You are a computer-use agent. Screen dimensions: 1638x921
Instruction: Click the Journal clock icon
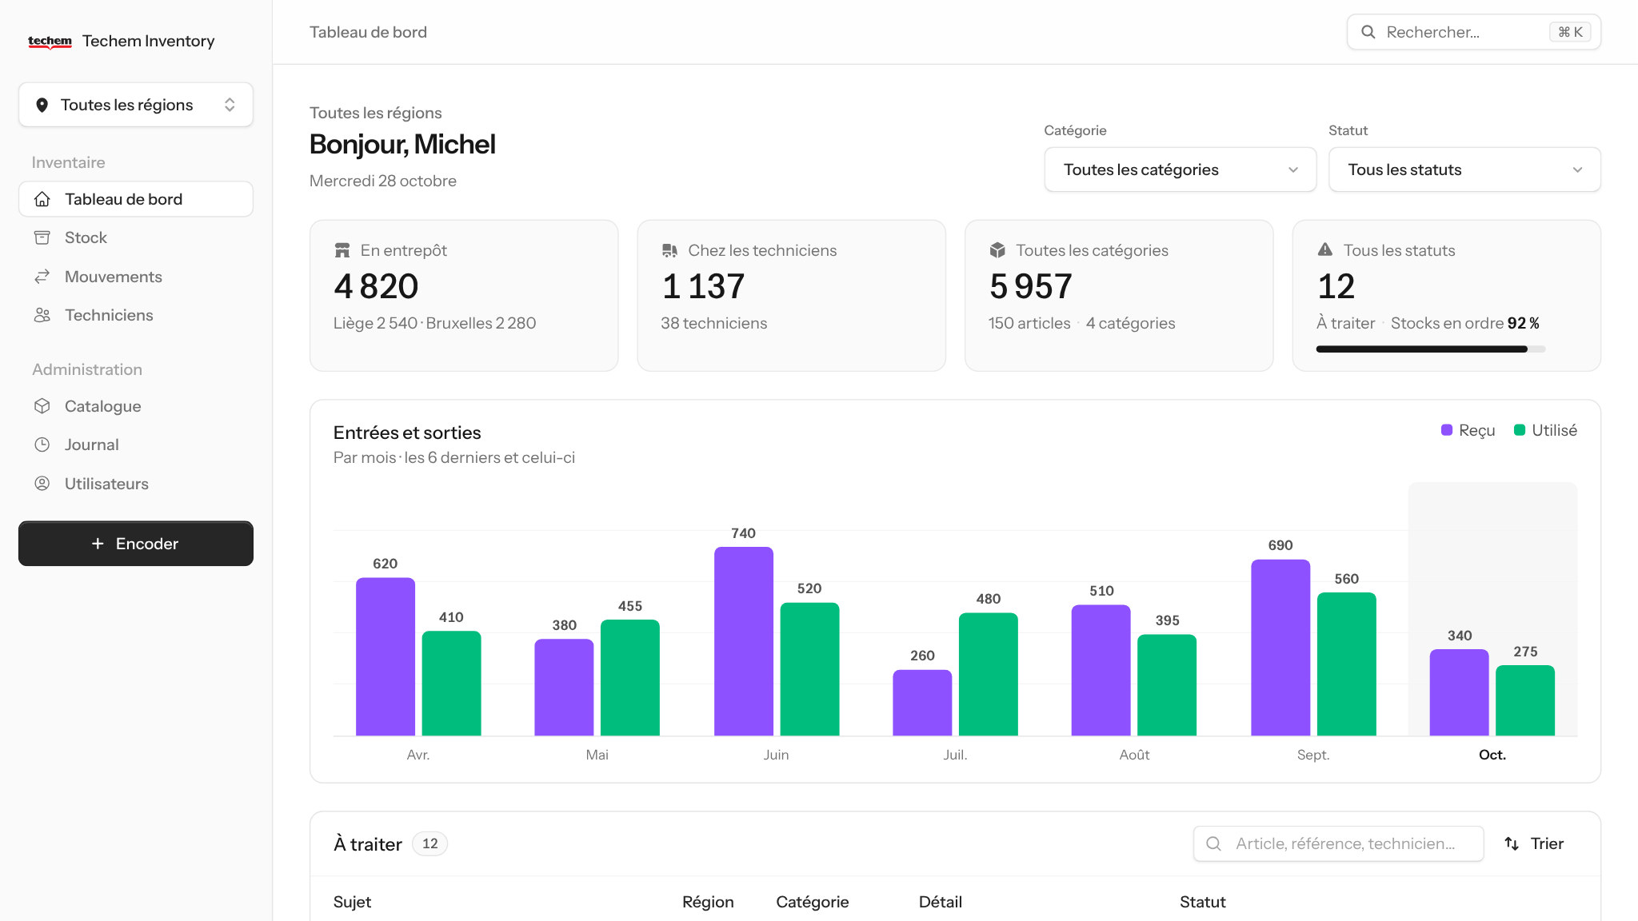(x=42, y=445)
